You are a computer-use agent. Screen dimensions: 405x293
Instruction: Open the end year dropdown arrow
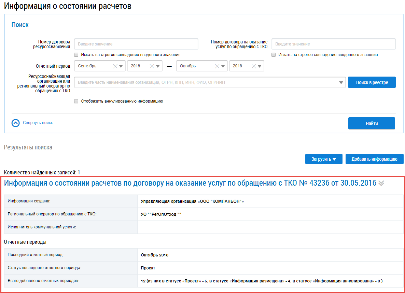[260, 66]
